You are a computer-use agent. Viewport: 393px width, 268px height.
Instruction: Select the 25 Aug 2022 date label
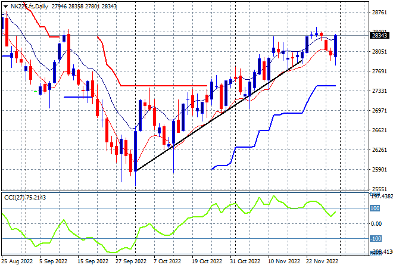17,261
